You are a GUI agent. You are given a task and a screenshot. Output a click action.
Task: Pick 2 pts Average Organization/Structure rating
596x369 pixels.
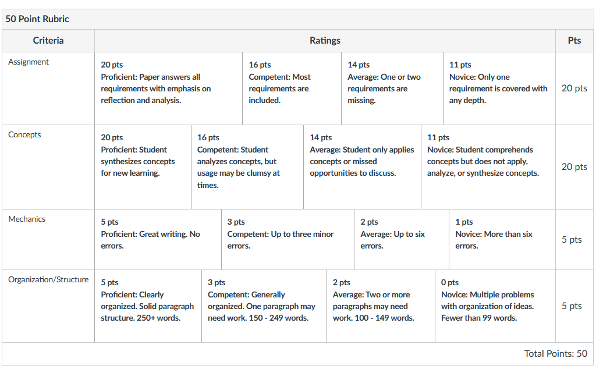381,306
